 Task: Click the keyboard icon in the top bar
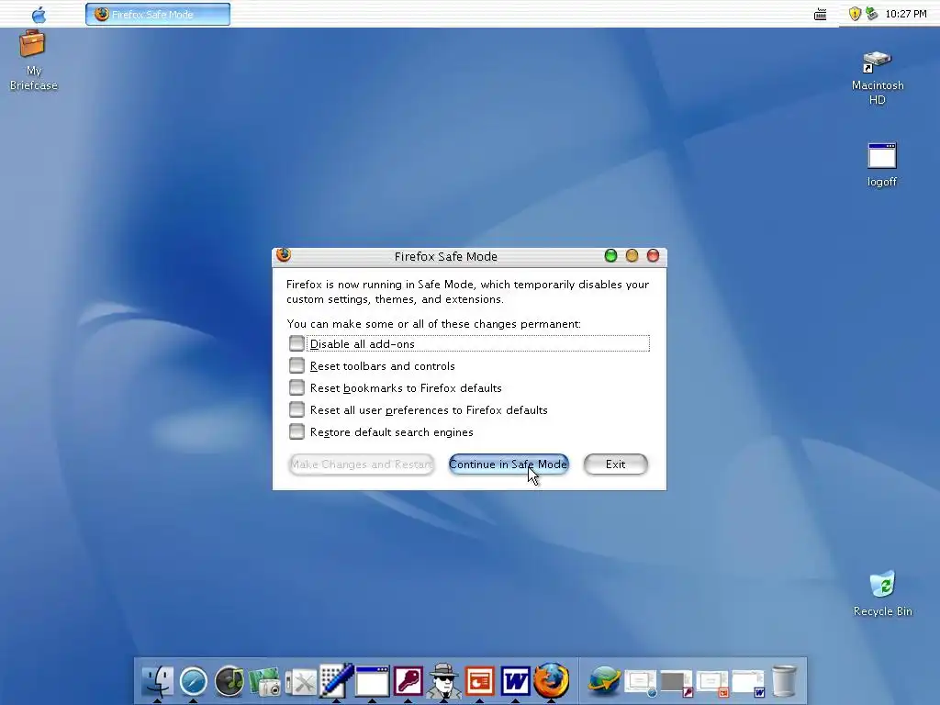820,15
